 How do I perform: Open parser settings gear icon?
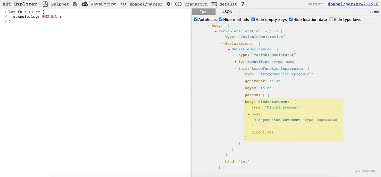169,4
